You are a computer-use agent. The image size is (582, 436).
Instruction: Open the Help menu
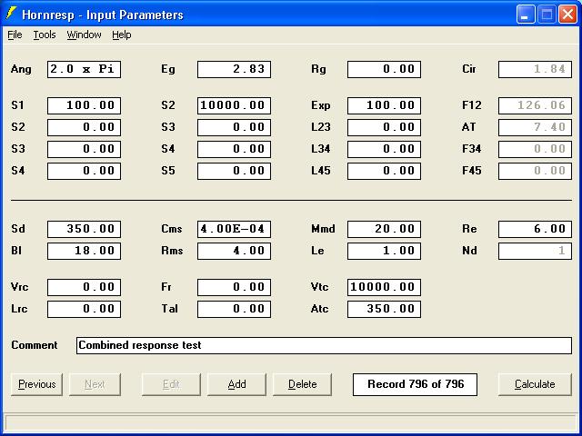122,35
